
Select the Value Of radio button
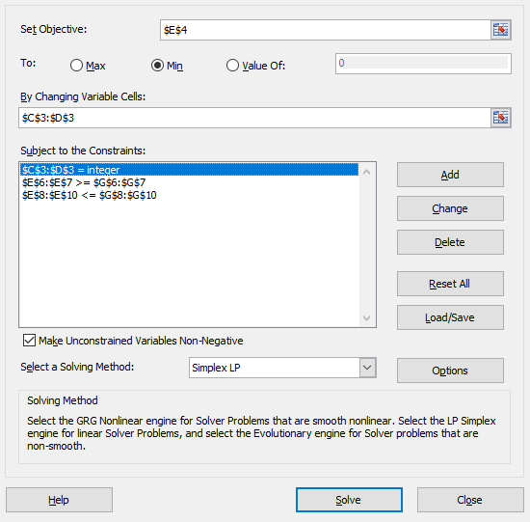click(232, 65)
